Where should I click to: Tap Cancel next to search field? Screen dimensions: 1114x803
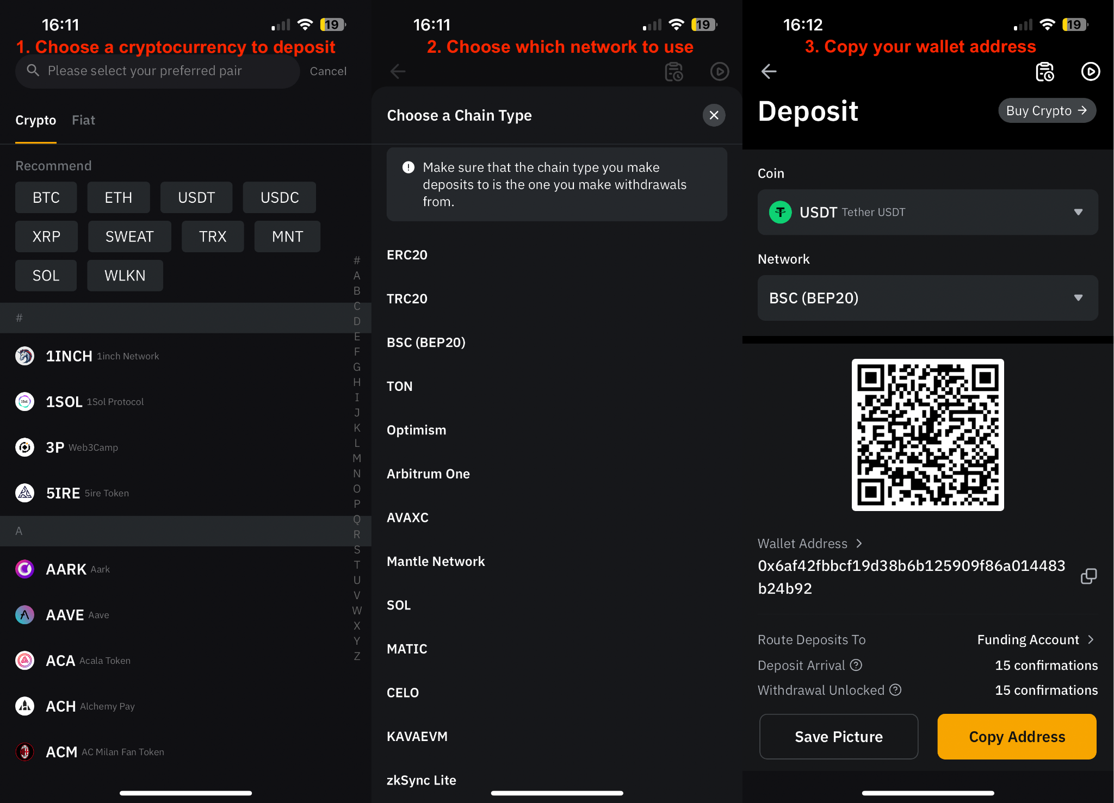tap(328, 71)
